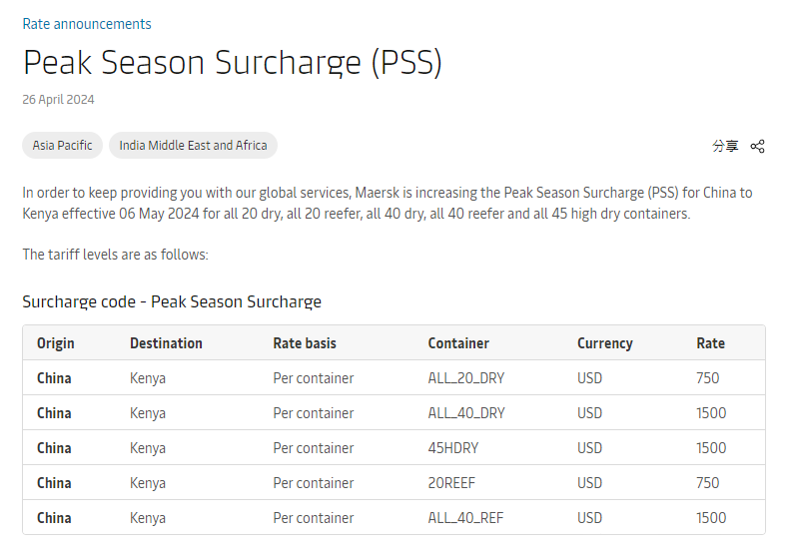Image resolution: width=794 pixels, height=553 pixels.
Task: Click the Currency column header
Action: (605, 343)
